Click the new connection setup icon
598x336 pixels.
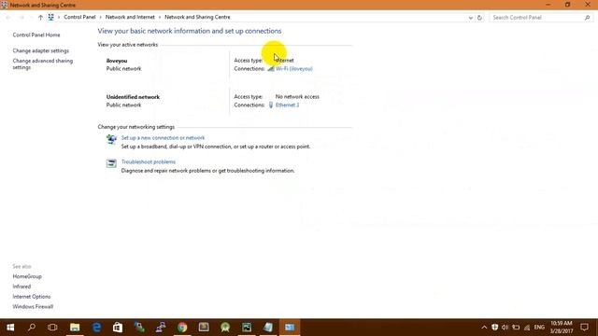[111, 139]
